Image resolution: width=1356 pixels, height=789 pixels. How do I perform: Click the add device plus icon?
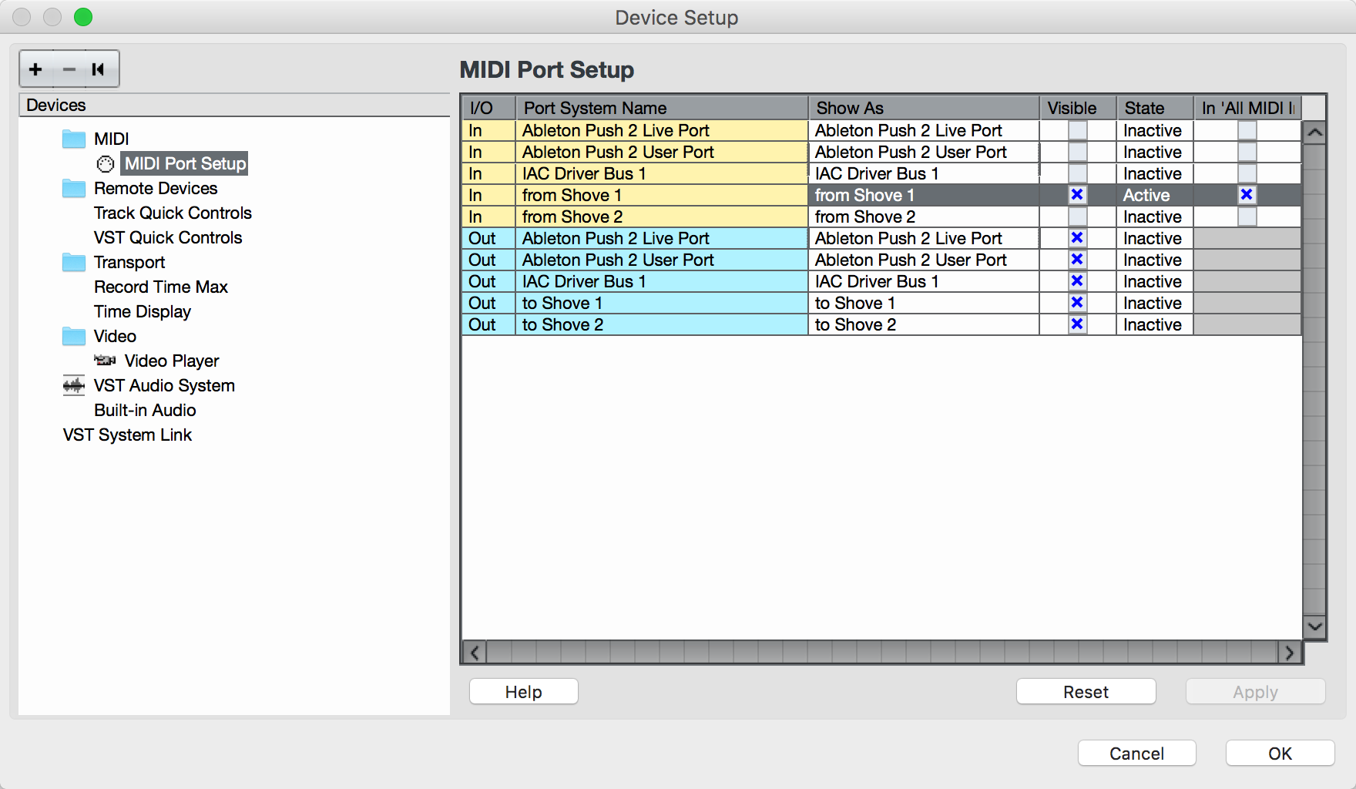[x=35, y=69]
